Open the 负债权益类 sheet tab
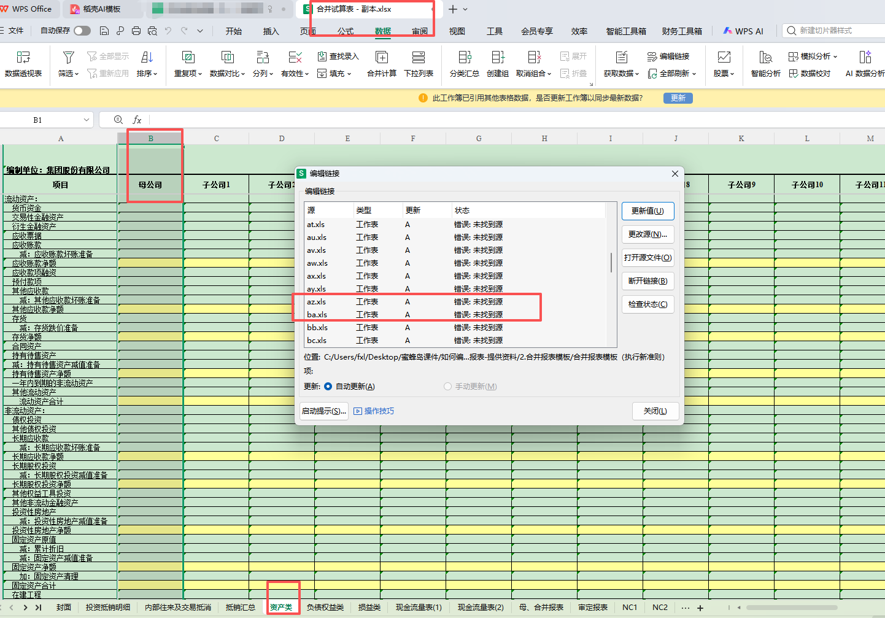Screen dimensions: 885x618 point(325,608)
